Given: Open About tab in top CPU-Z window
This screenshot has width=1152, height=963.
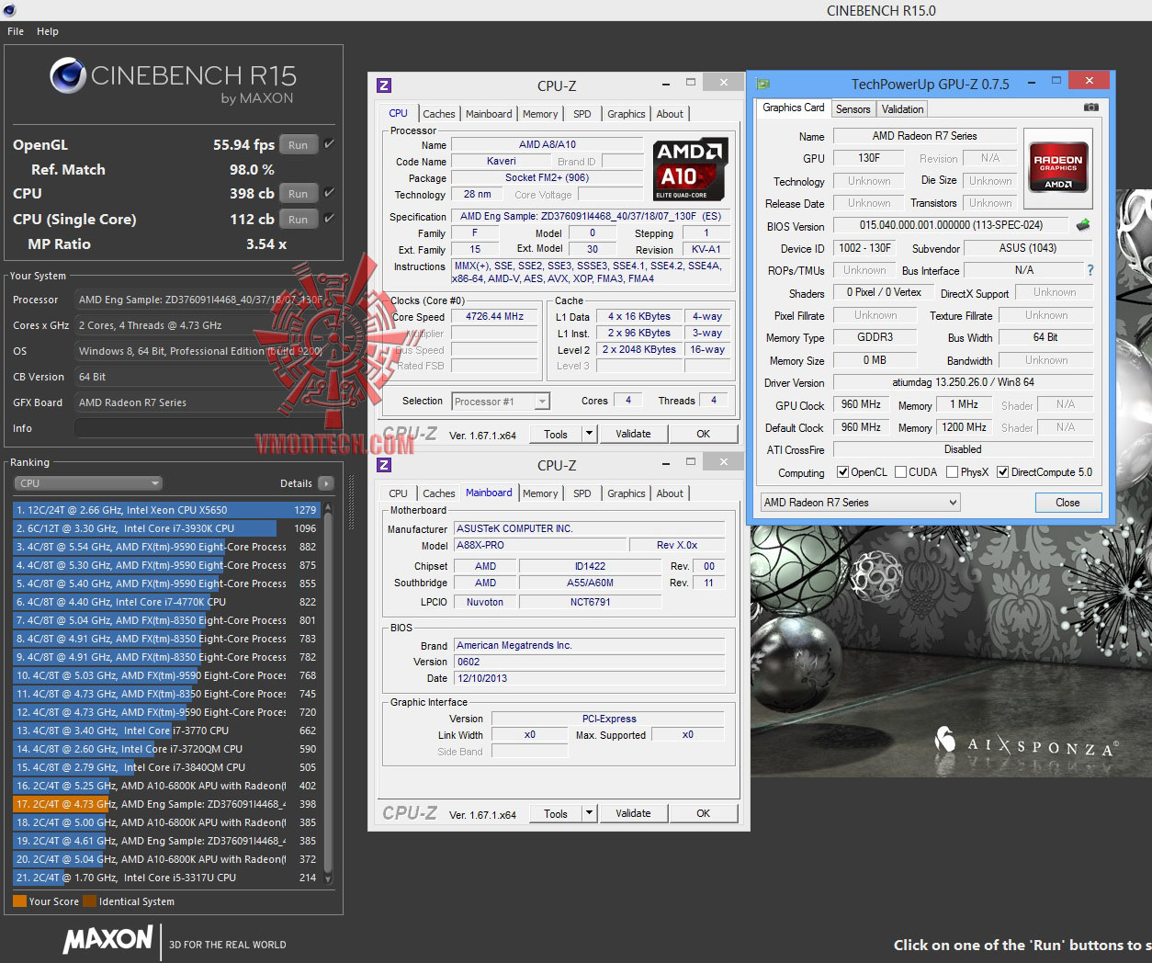Looking at the screenshot, I should click(x=670, y=114).
